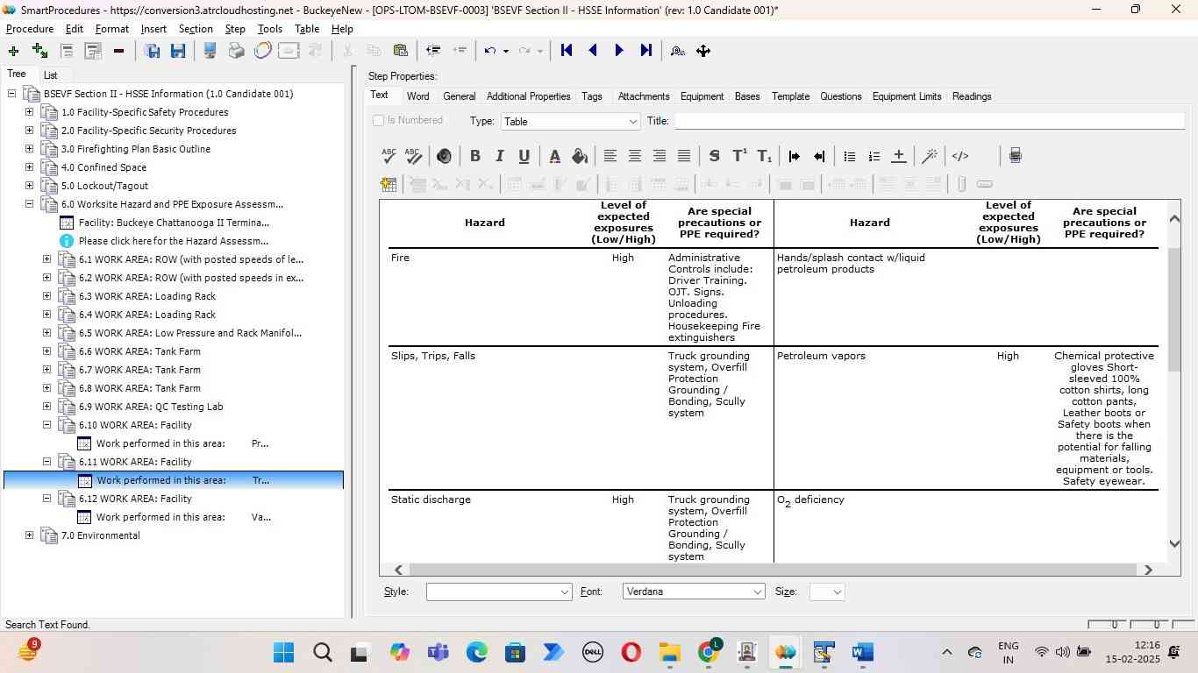Click the Paste clipboard icon
This screenshot has height=673, width=1198.
[x=400, y=51]
